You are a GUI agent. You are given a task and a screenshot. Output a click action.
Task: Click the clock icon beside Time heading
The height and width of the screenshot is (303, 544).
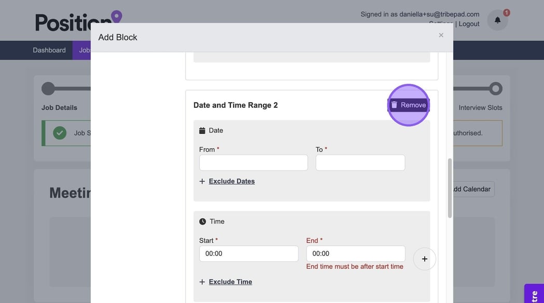click(202, 222)
